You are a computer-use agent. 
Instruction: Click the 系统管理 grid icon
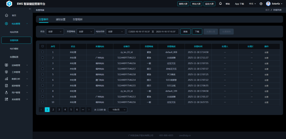coord(7,99)
